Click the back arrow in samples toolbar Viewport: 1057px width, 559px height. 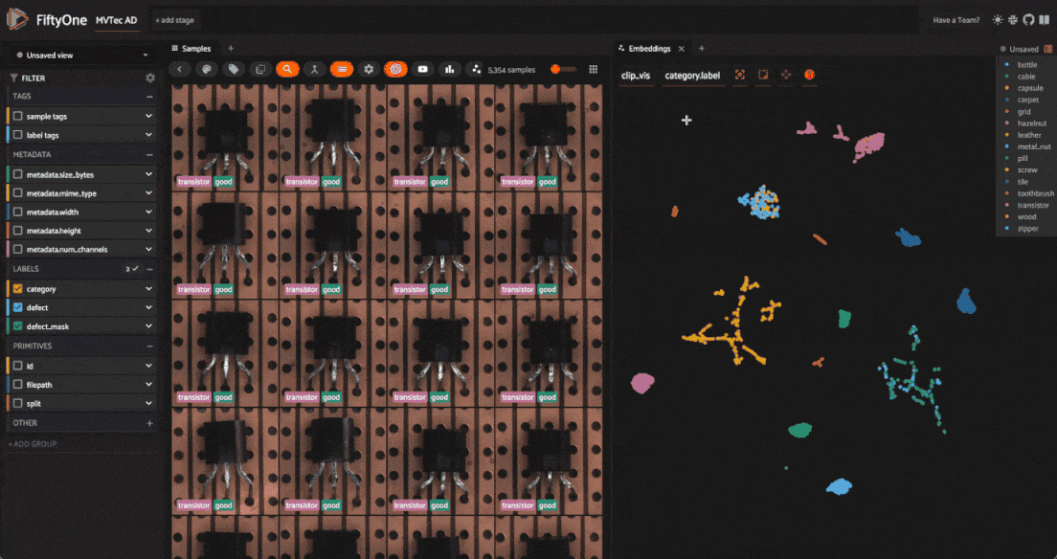click(179, 69)
